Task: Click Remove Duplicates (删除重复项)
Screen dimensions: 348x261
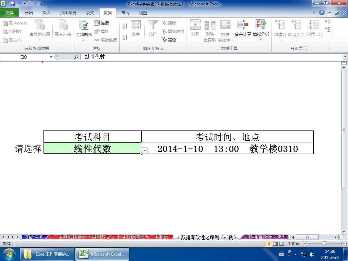Action: [x=210, y=31]
